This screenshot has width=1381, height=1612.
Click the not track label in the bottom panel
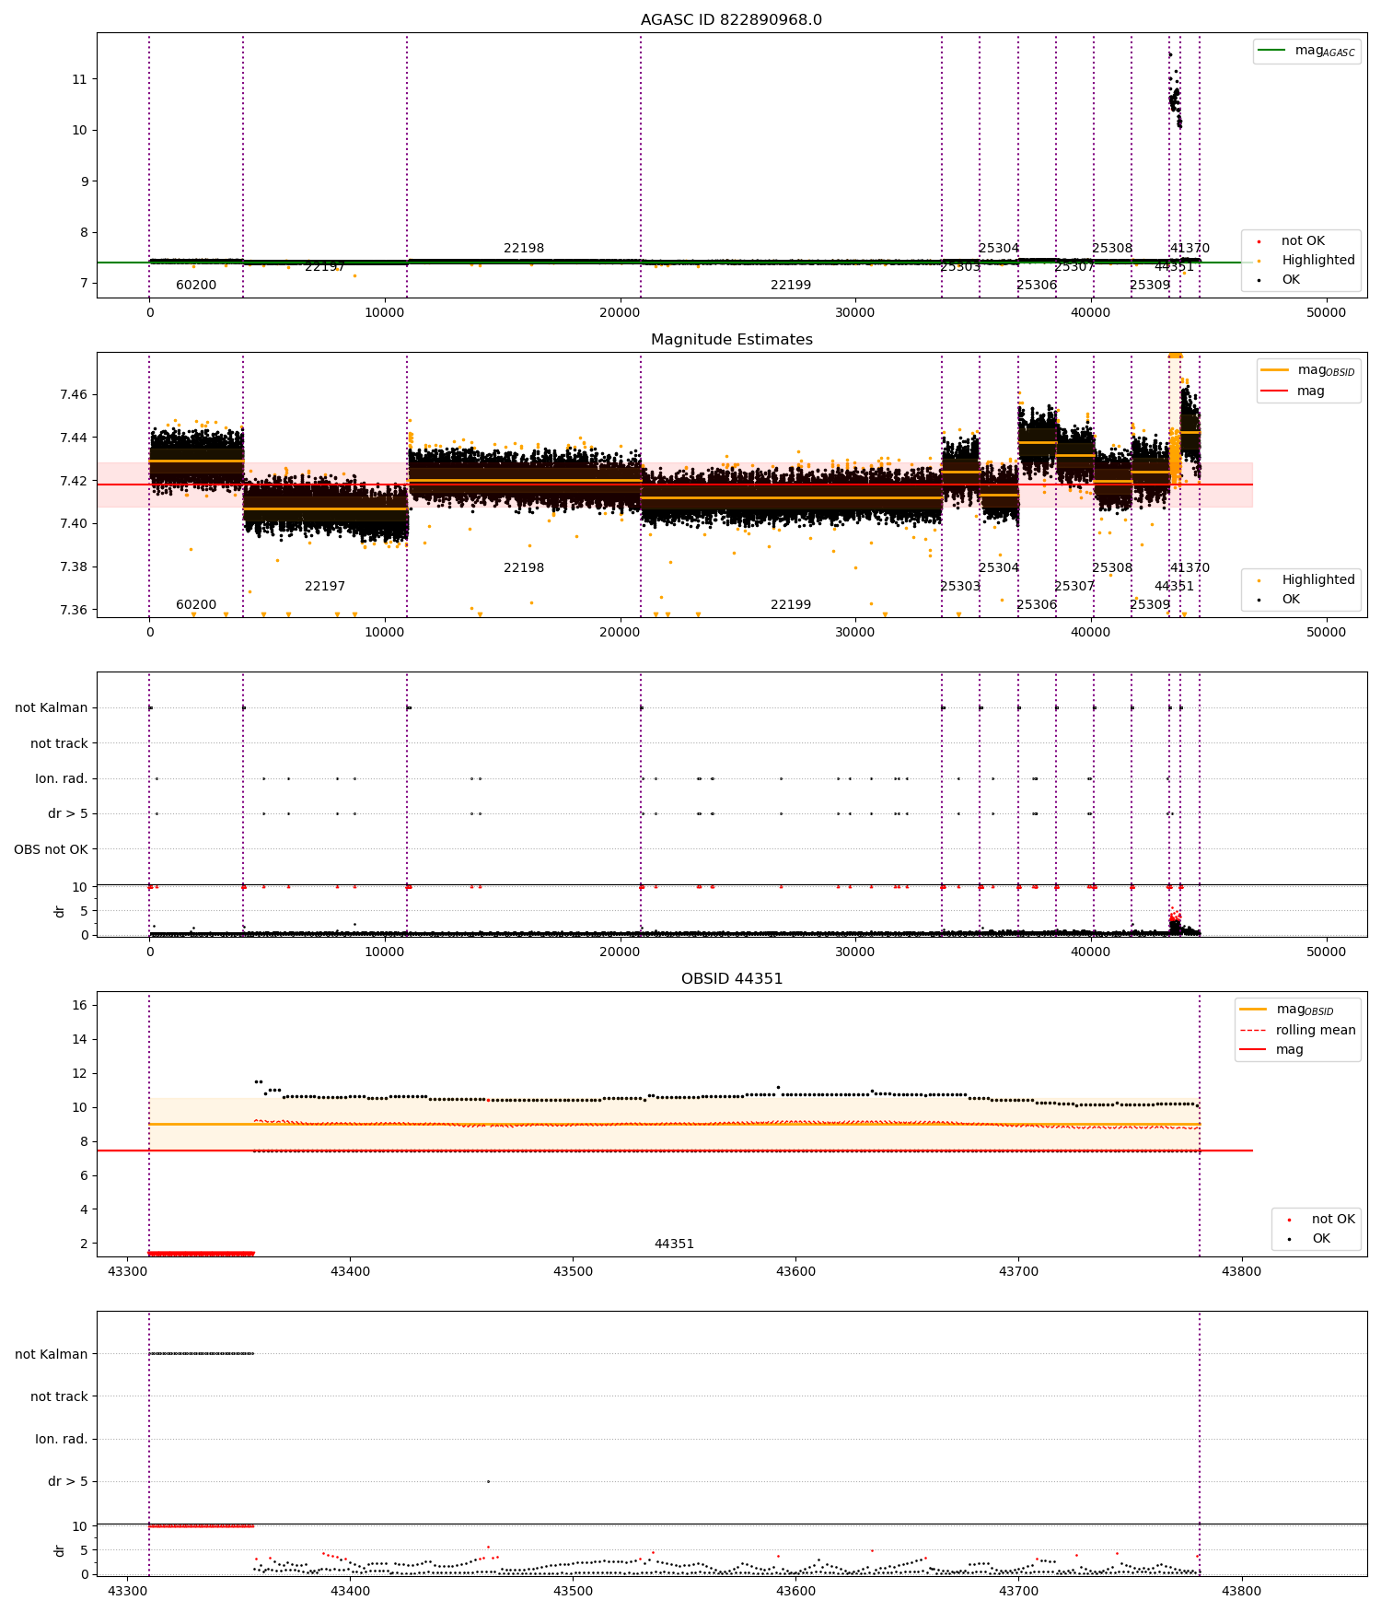(59, 1396)
